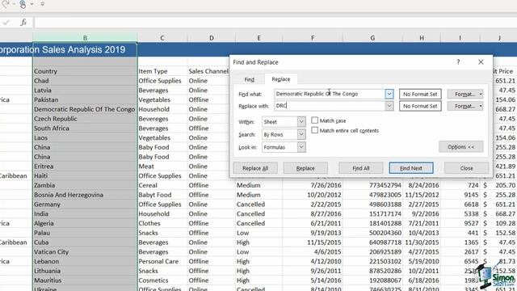Click the Find what No Format Set preview
Image resolution: width=517 pixels, height=291 pixels.
coord(420,94)
